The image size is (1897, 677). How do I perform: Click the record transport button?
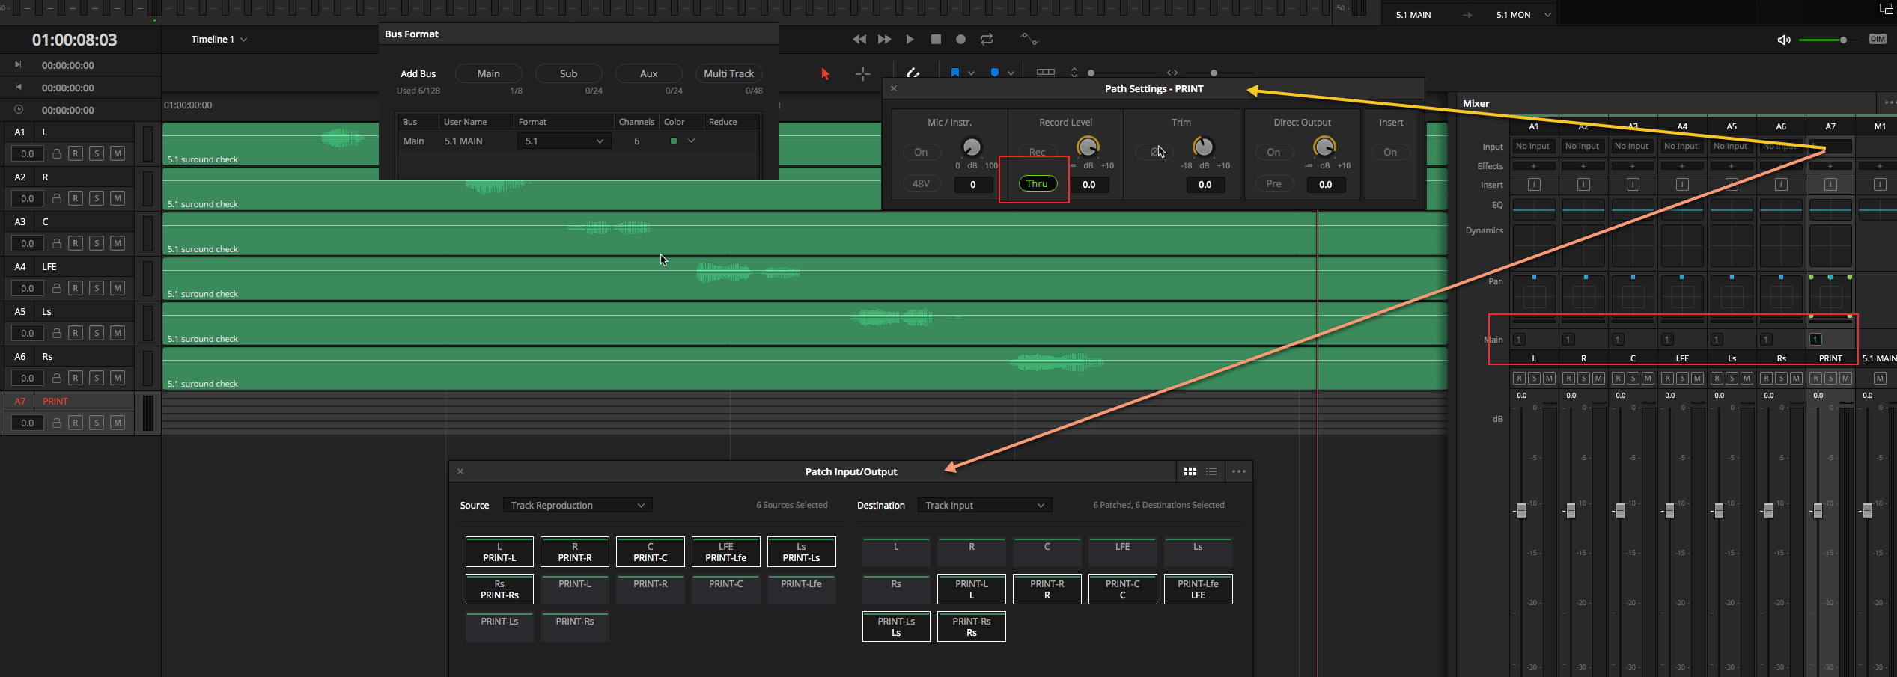coord(961,39)
